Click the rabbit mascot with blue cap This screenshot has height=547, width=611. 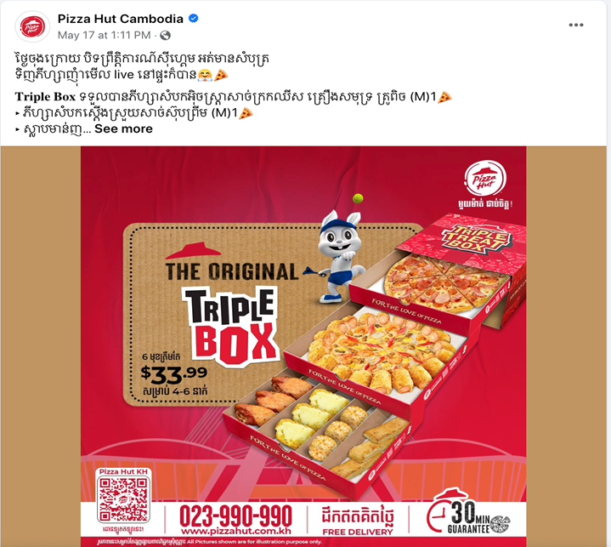coord(339,256)
